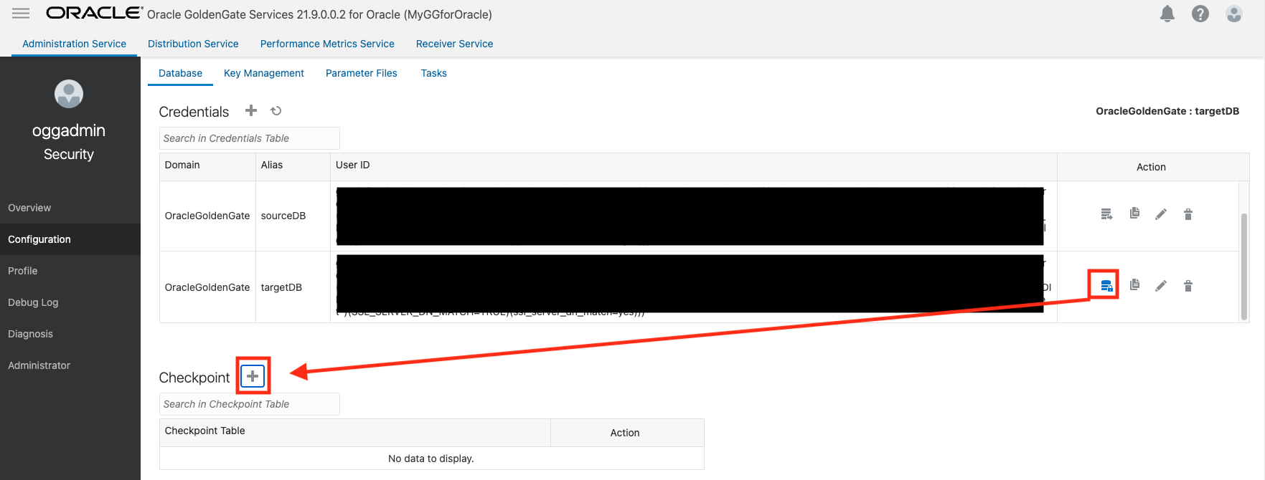Select Configuration in sidebar
This screenshot has height=480, width=1265.
click(x=70, y=239)
